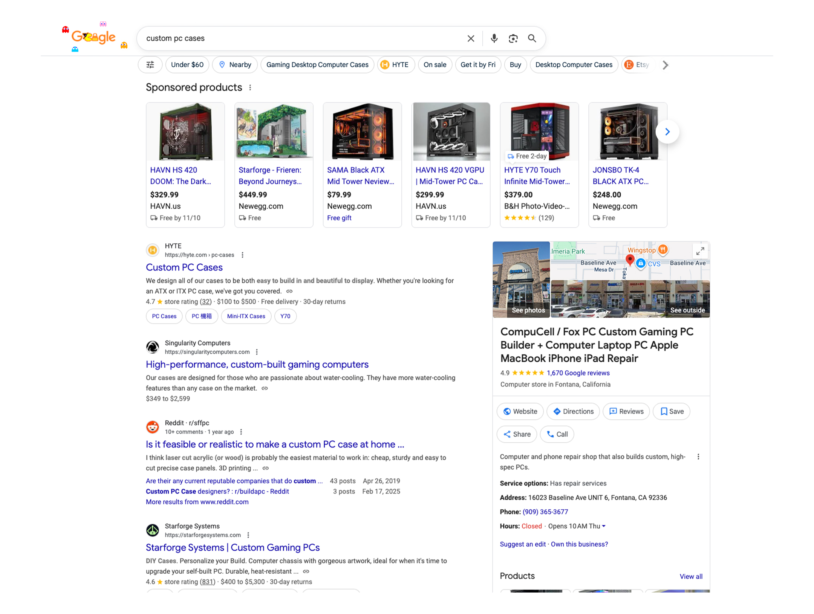Open See photos storefront thumbnail
814x614 pixels.
[x=521, y=280]
